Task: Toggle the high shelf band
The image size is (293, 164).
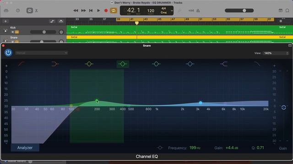Action: 224,64
